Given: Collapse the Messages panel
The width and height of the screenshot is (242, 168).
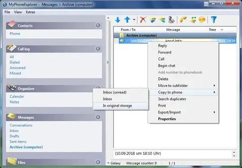Looking at the screenshot, I should click(x=98, y=117).
